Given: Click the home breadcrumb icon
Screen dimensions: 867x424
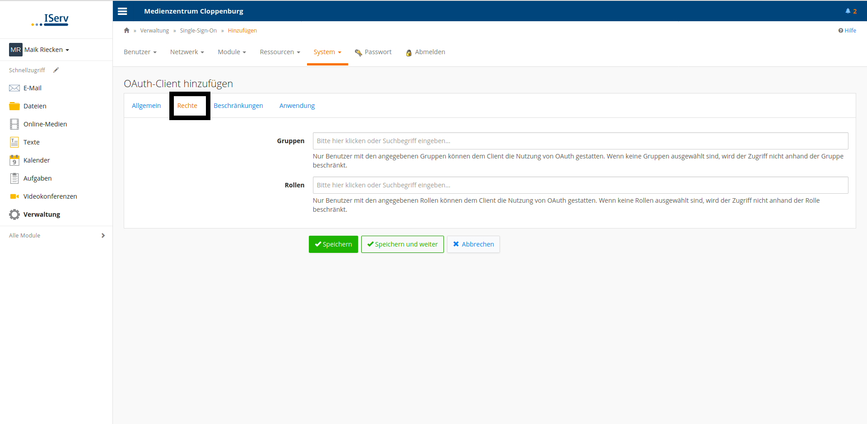Looking at the screenshot, I should point(127,31).
